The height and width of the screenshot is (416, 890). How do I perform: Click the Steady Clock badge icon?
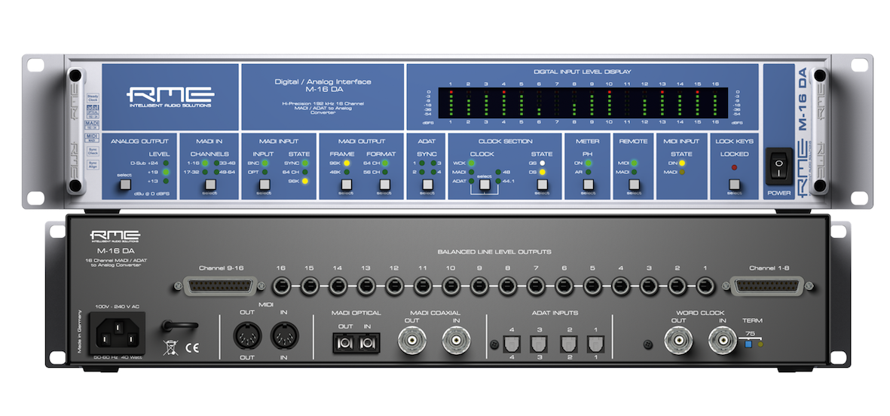(x=93, y=98)
